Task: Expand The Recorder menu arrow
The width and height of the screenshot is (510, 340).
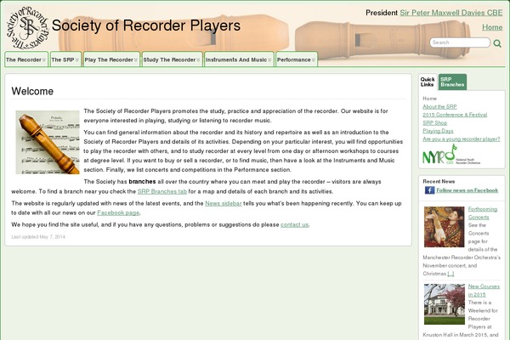Action: coord(44,59)
